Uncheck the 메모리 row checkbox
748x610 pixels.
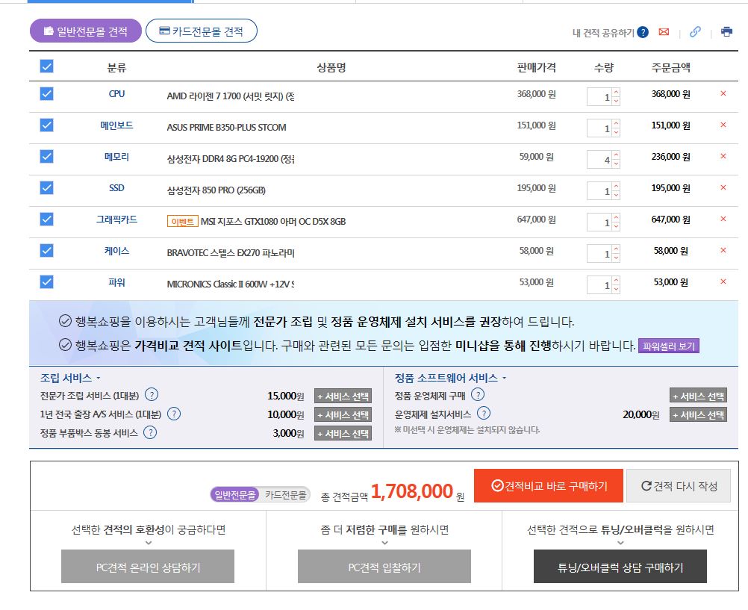tap(47, 157)
